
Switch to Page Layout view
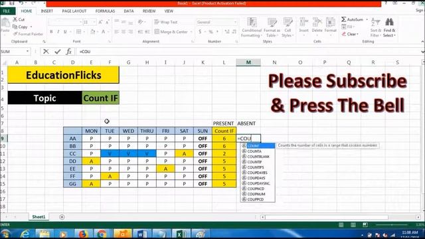click(x=353, y=225)
